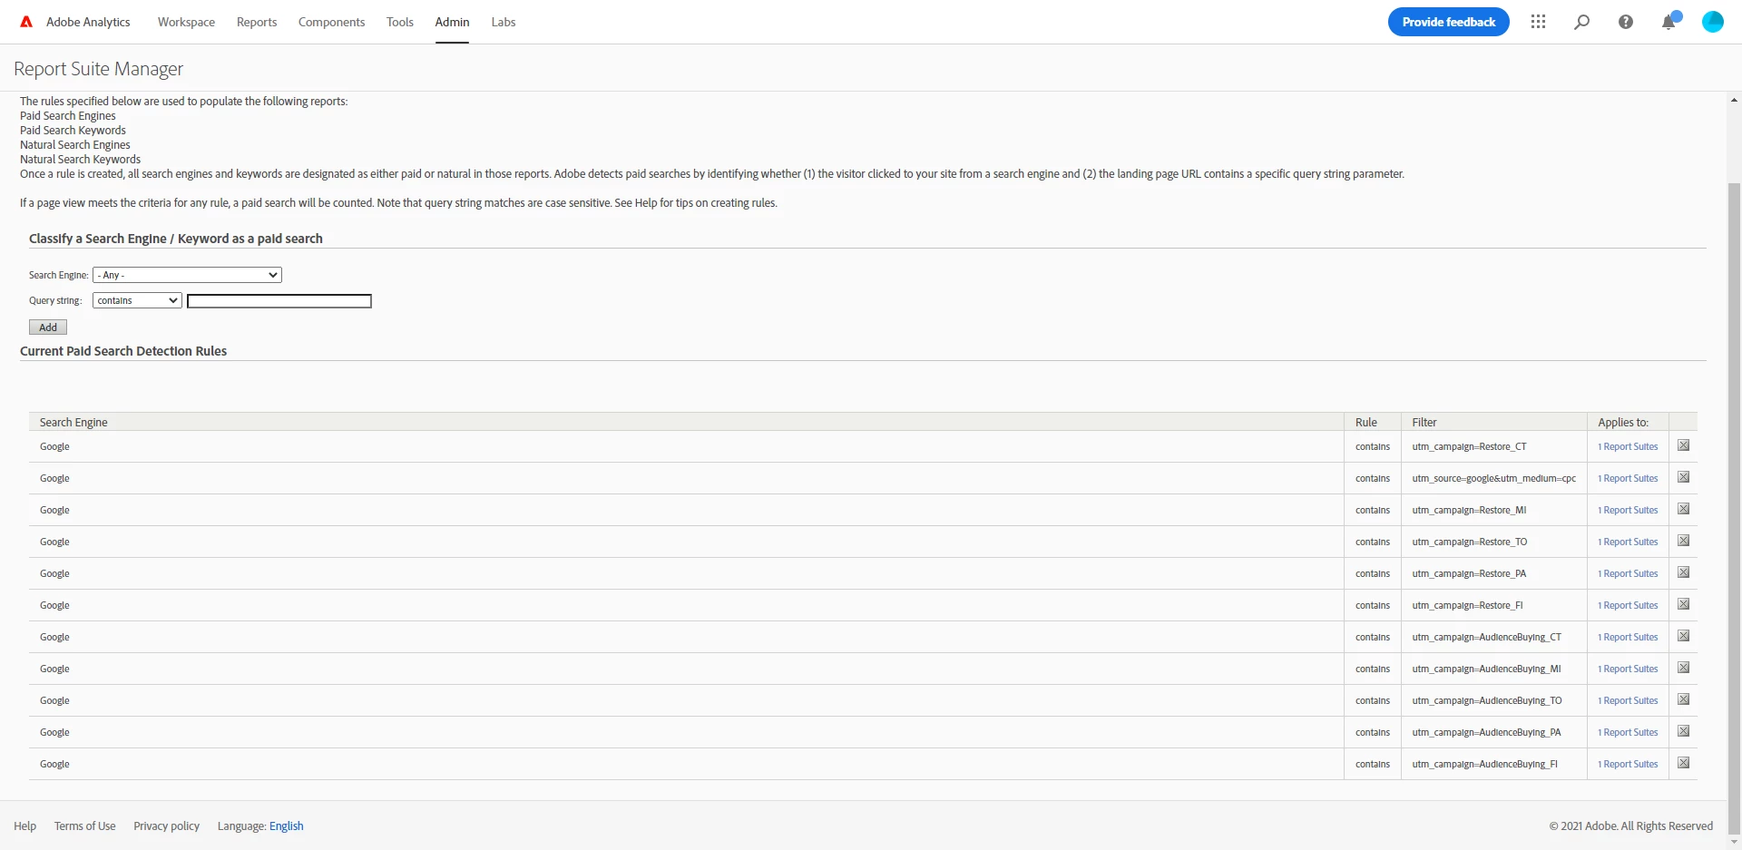Click the scrollbar down arrow
Viewport: 1742px width, 850px height.
point(1734,842)
